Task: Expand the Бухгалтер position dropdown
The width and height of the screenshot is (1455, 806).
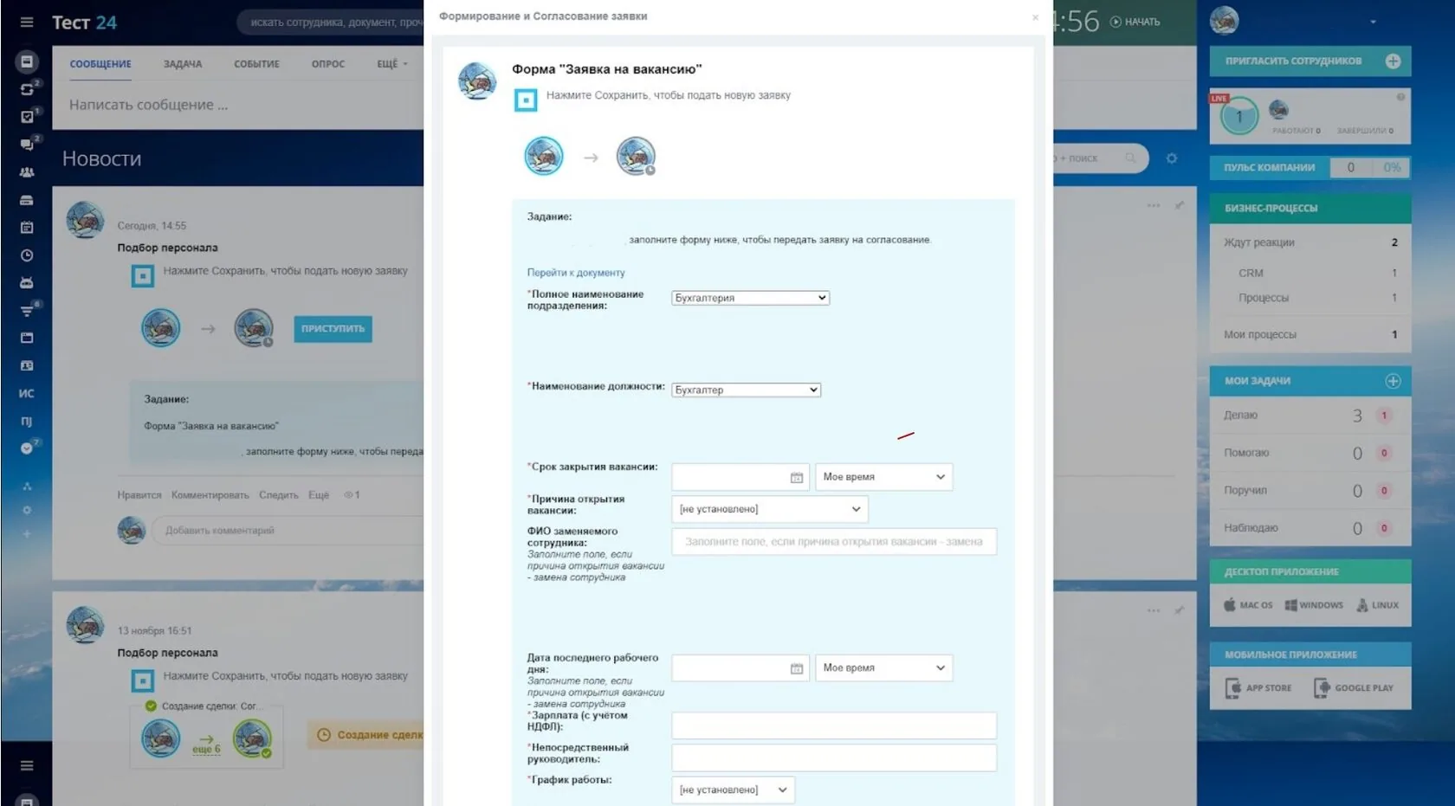Action: [x=747, y=390]
